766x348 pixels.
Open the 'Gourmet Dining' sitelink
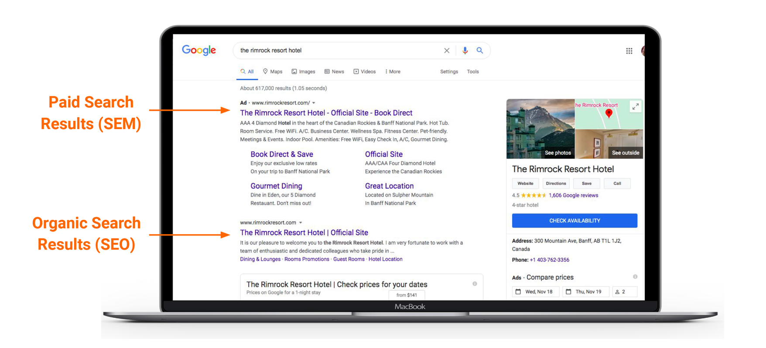276,186
